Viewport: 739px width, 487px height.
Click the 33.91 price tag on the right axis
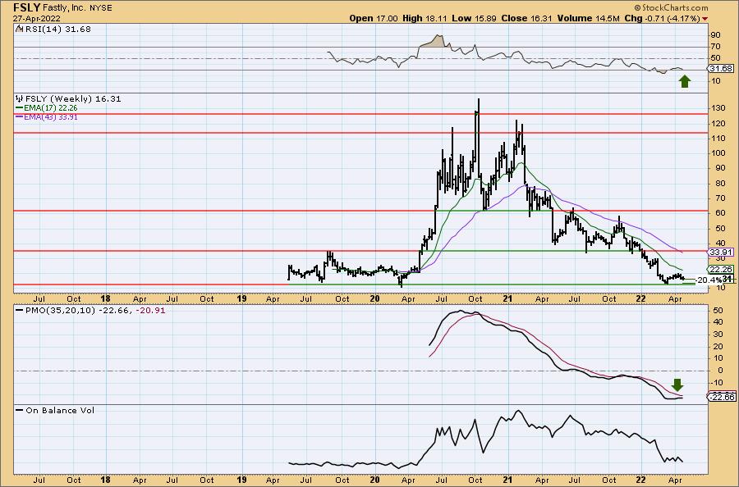click(721, 253)
